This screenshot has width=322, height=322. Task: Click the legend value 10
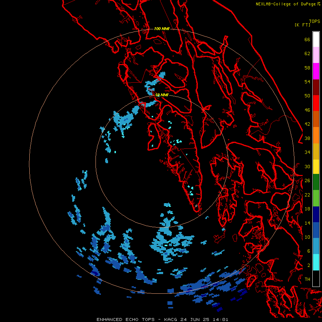pyautogui.click(x=307, y=237)
